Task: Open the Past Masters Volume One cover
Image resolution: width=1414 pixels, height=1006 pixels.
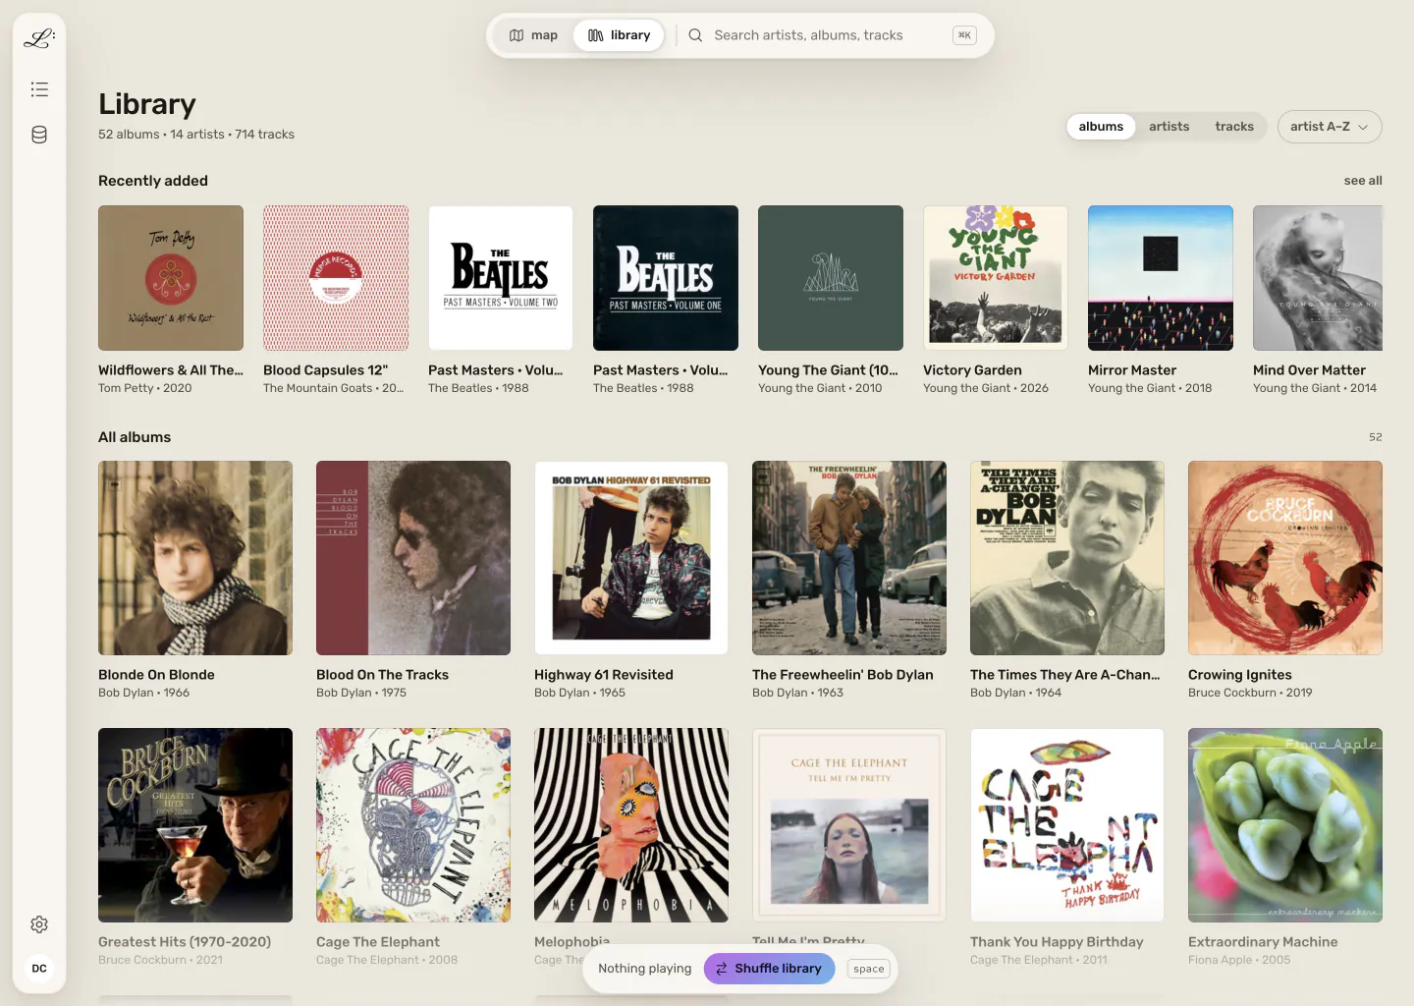Action: tap(666, 278)
